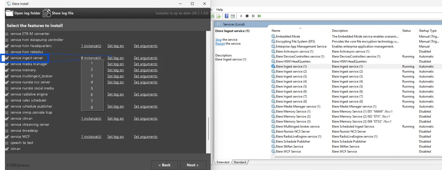Select 5 in the instances dropdown list
442x170 pixels.
click(92, 88)
